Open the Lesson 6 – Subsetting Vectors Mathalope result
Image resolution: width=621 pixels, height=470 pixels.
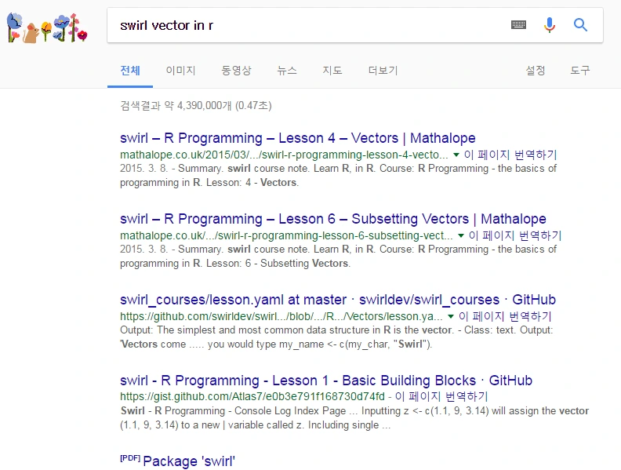332,219
